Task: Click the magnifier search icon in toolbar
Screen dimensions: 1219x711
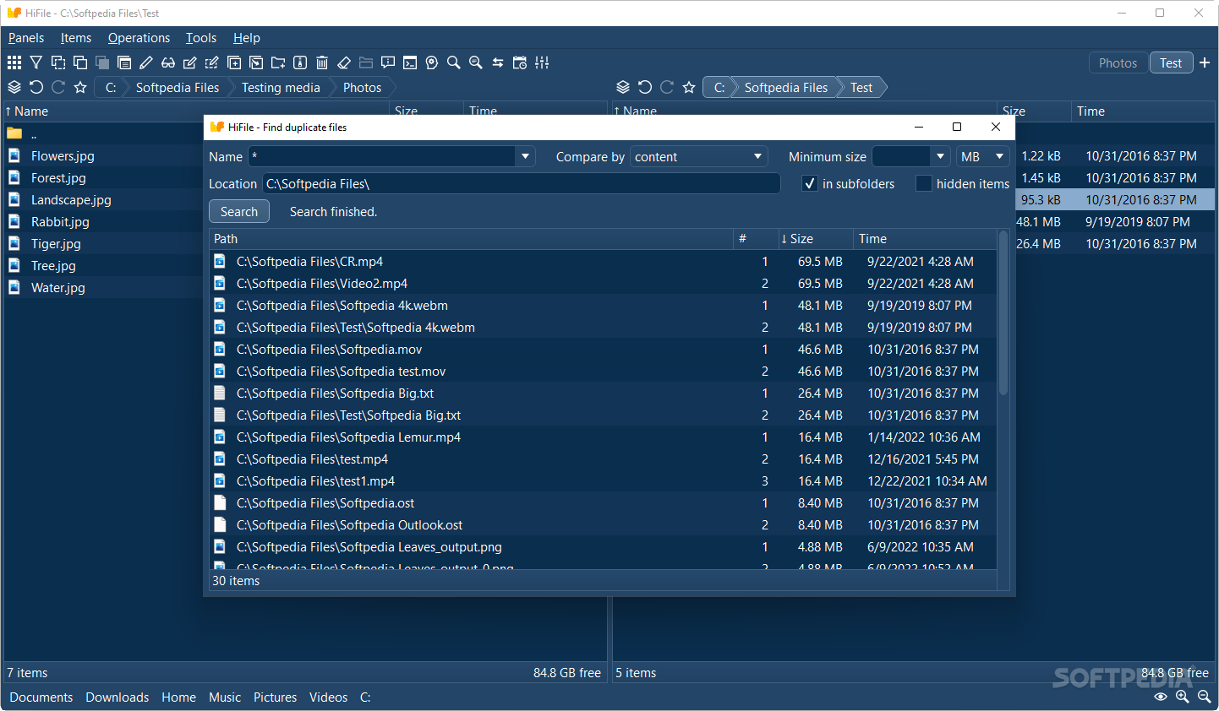Action: (x=454, y=62)
